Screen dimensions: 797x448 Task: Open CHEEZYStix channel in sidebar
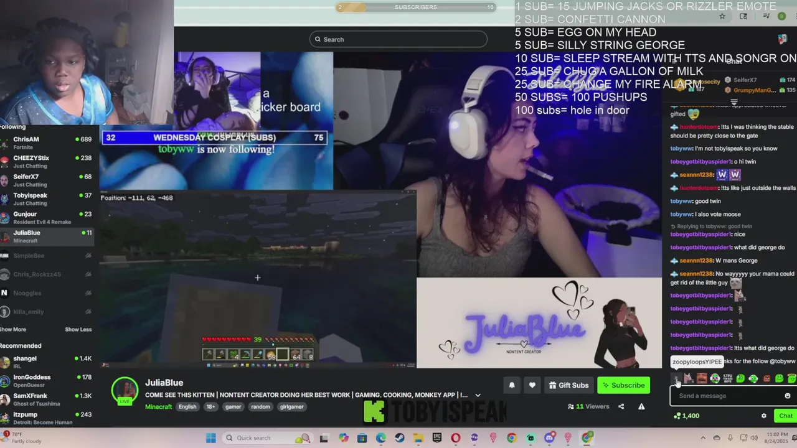point(47,162)
